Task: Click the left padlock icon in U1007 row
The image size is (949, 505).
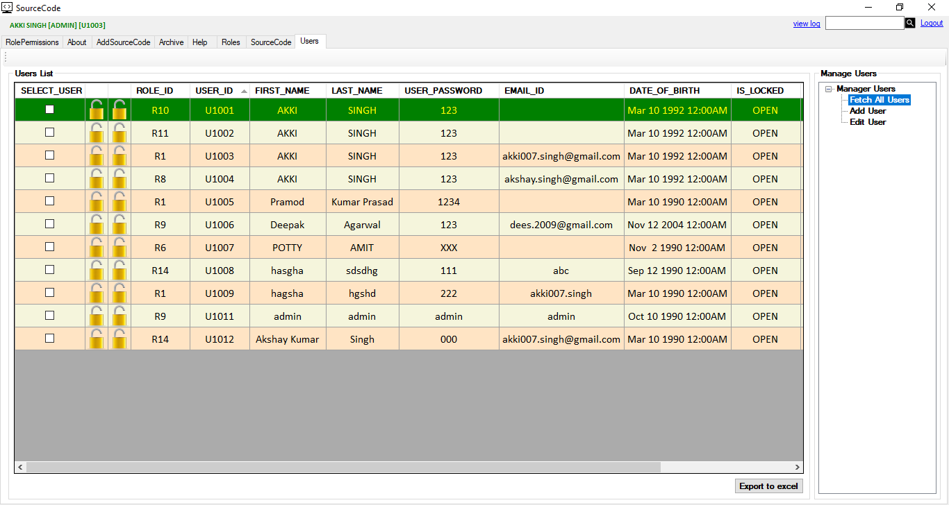Action: point(97,247)
